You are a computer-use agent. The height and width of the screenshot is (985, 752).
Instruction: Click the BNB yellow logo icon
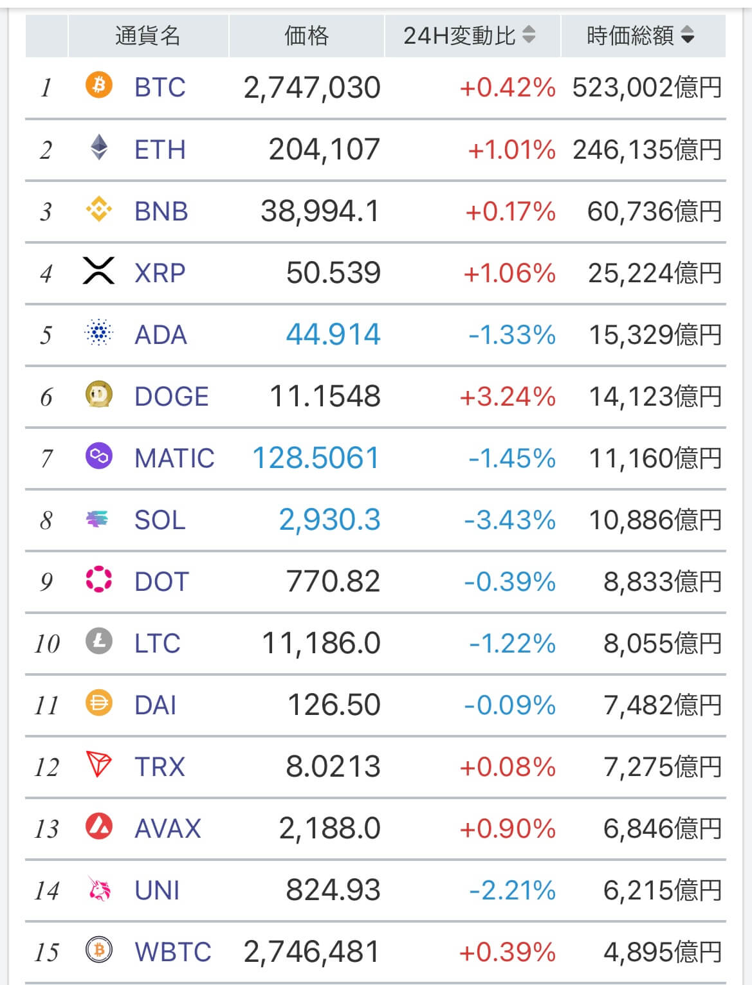(x=98, y=210)
